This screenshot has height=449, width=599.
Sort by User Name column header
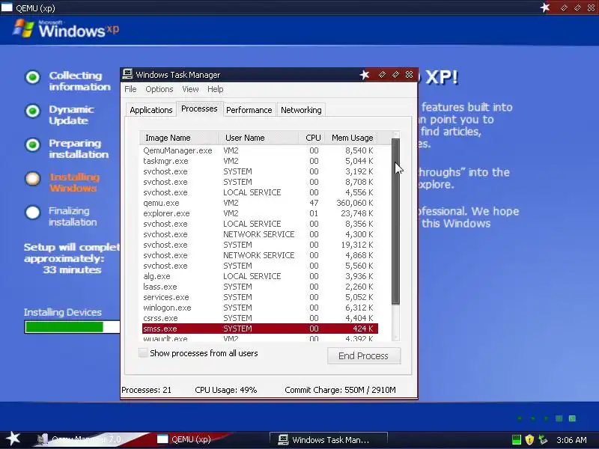point(258,138)
